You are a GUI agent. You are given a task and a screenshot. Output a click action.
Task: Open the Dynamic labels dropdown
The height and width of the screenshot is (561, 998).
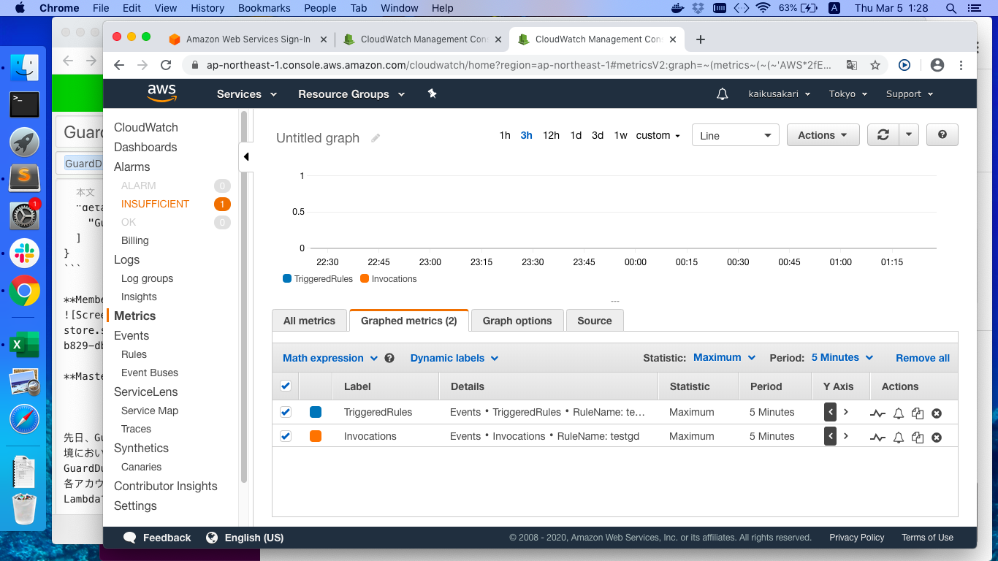tap(454, 358)
